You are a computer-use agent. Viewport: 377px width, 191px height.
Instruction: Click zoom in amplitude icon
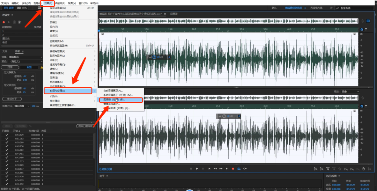[316, 169]
